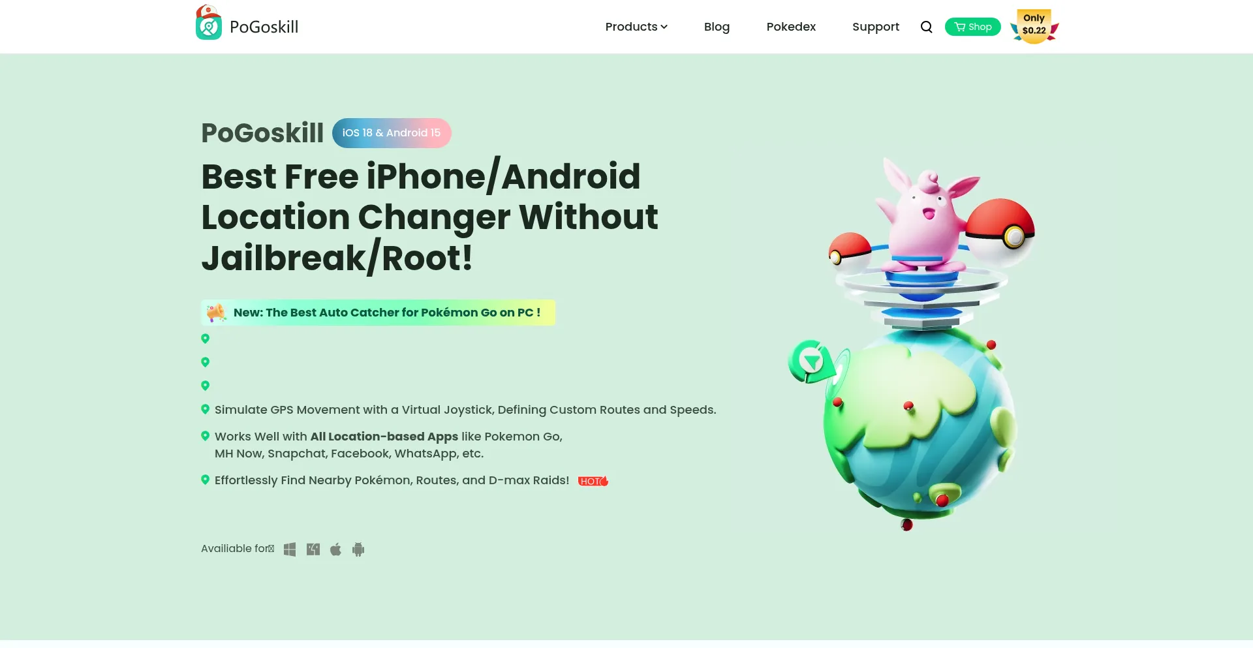Click the macOS Finder platform icon
The image size is (1253, 648).
click(x=313, y=549)
